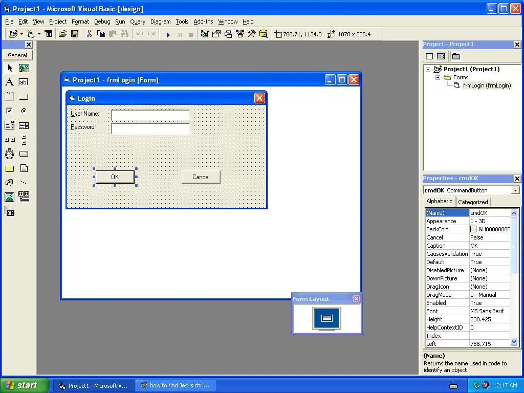This screenshot has width=524, height=393.
Task: Open the Data View Window toolbar icon
Action: (x=264, y=34)
